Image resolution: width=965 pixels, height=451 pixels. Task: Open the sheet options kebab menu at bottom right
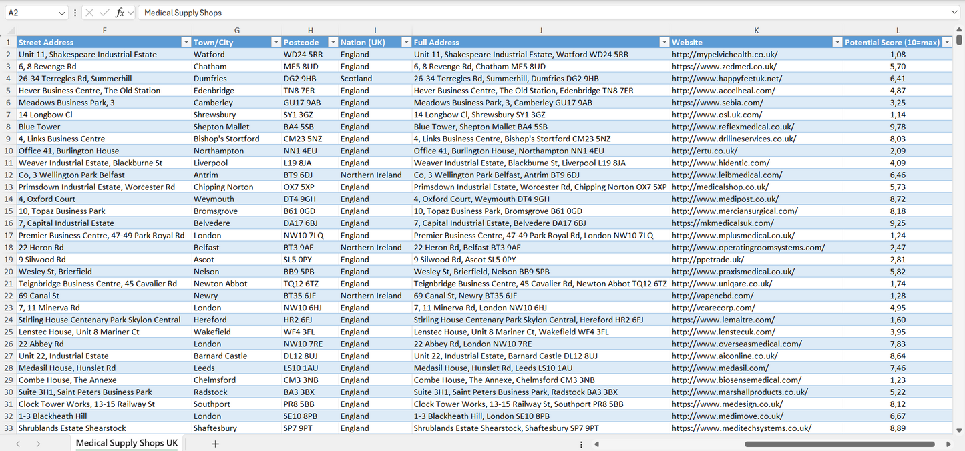[580, 444]
